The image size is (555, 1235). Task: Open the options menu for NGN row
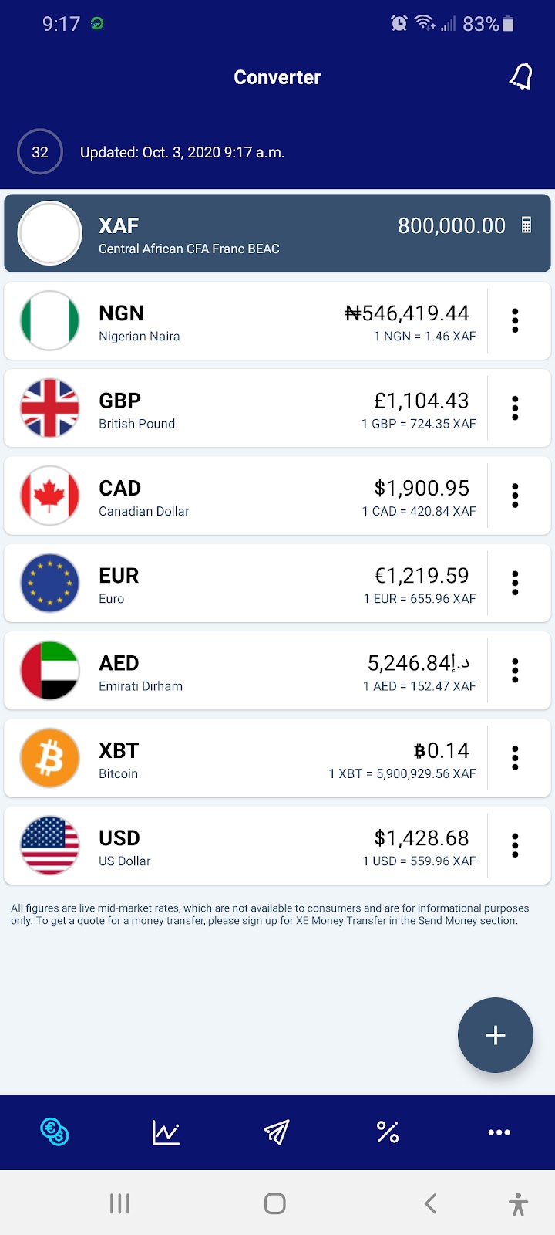coord(515,320)
